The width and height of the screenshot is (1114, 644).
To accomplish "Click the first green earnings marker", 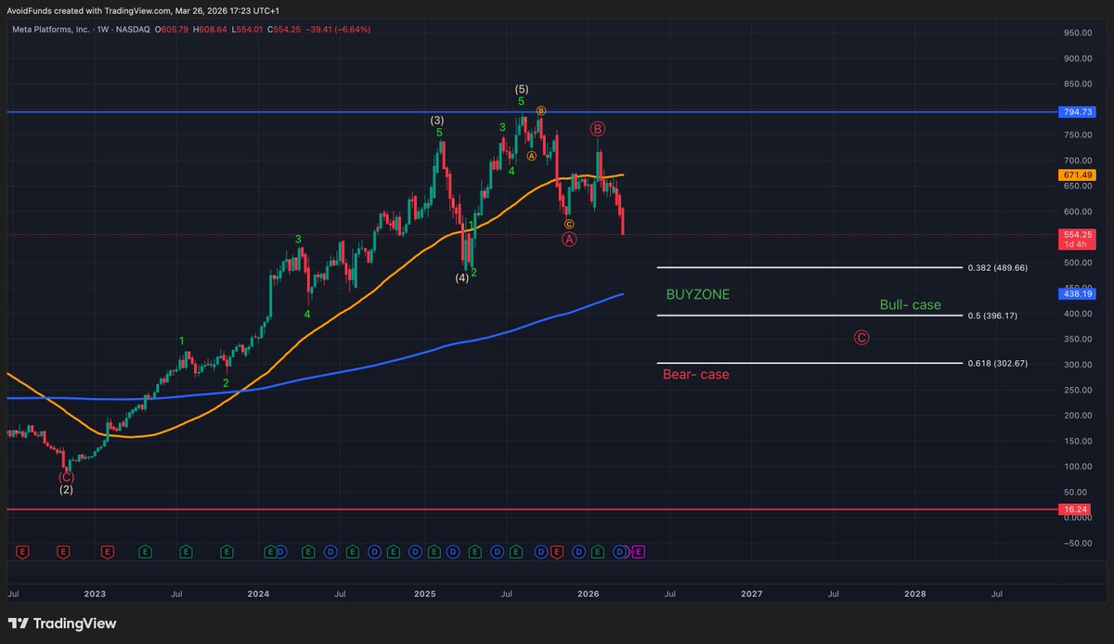I will click(x=145, y=551).
